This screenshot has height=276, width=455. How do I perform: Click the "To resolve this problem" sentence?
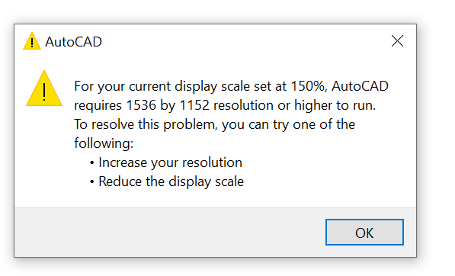(146, 124)
